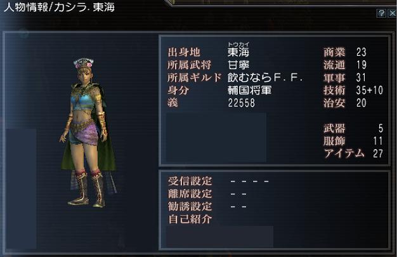The width and height of the screenshot is (397, 257).
Task: Select the 治安 security stat
Action: (345, 103)
